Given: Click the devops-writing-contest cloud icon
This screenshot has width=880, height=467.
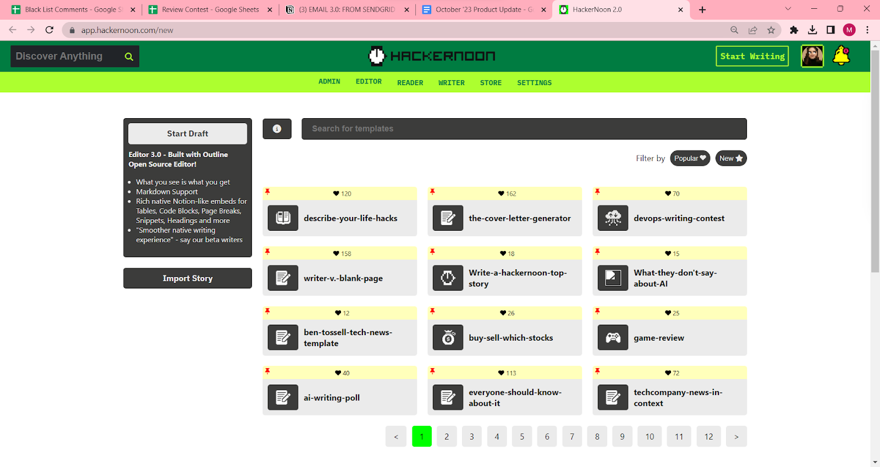Looking at the screenshot, I should (613, 218).
